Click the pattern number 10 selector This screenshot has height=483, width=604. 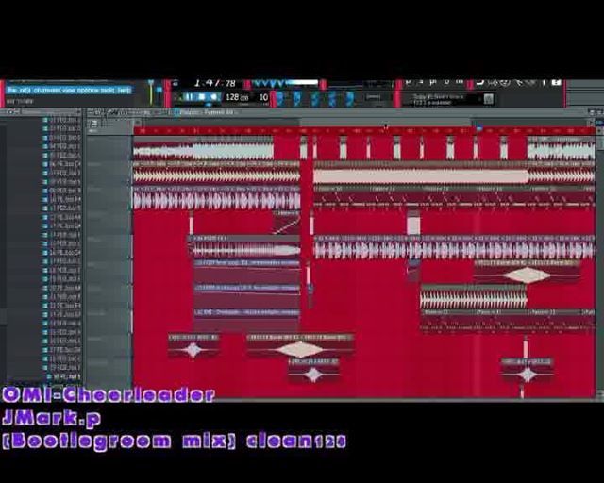click(263, 97)
